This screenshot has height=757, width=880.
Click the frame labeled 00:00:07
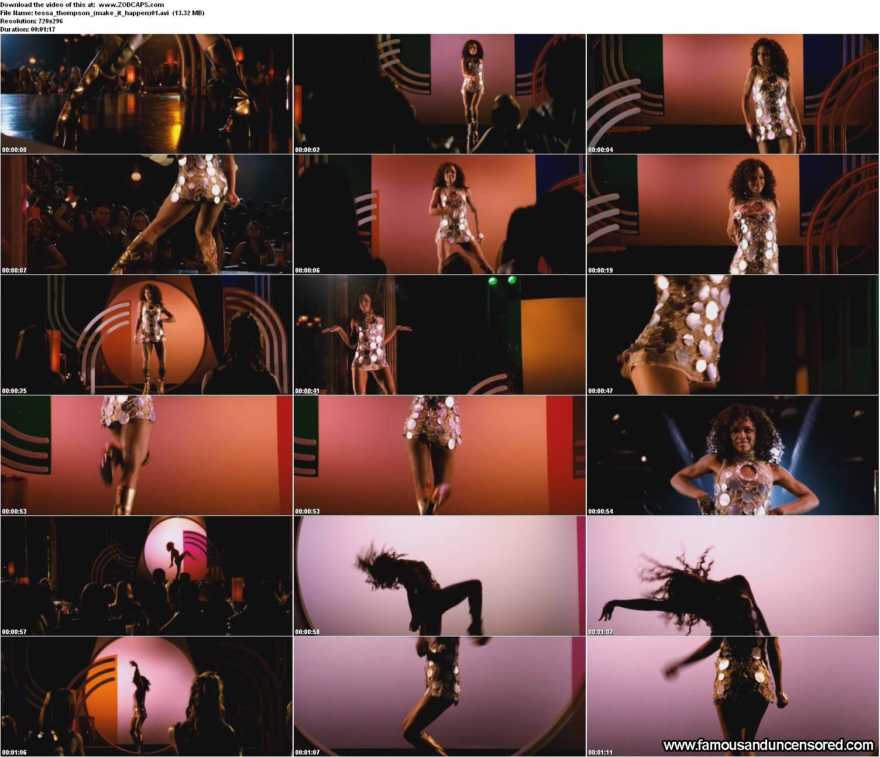point(146,214)
